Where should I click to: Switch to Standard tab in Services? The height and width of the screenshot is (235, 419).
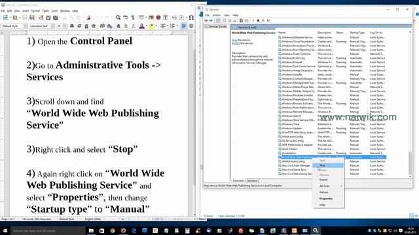tap(252, 181)
